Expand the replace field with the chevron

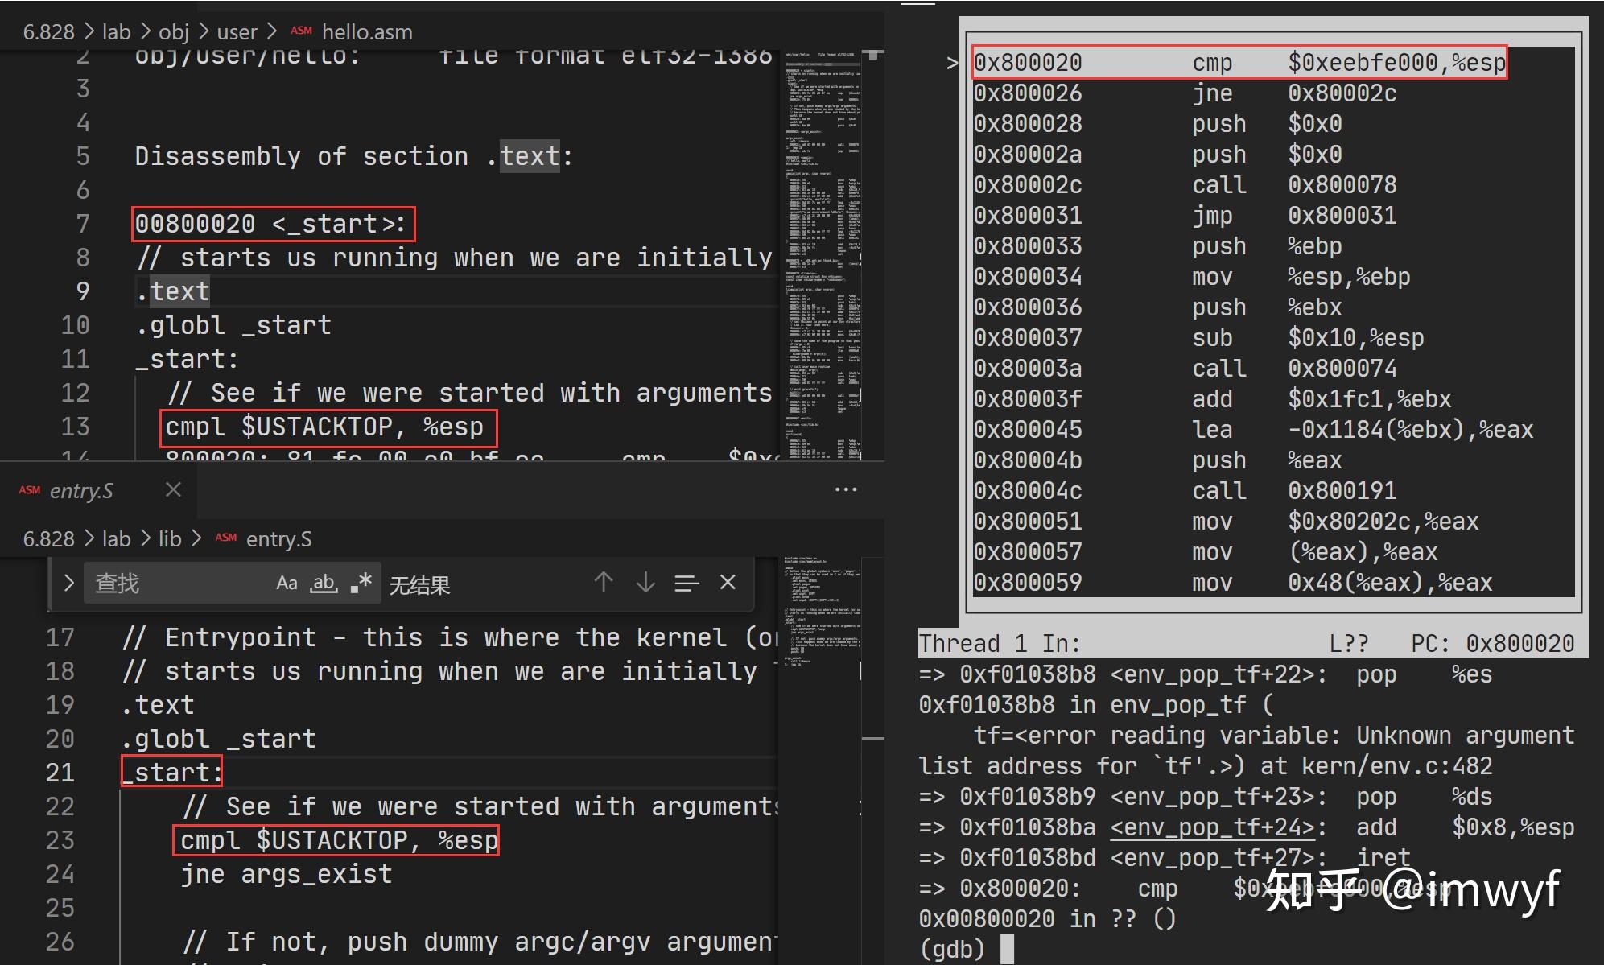(68, 582)
